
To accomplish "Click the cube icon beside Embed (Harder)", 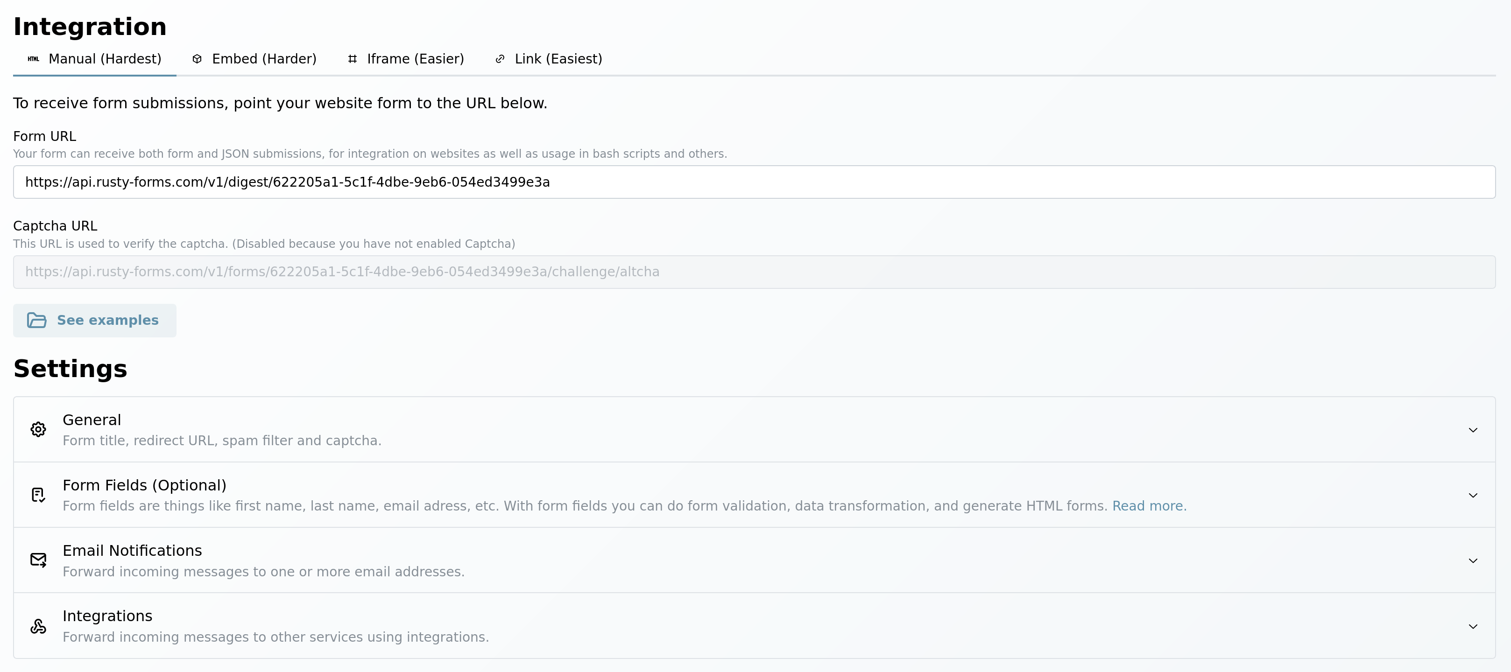I will [x=197, y=59].
